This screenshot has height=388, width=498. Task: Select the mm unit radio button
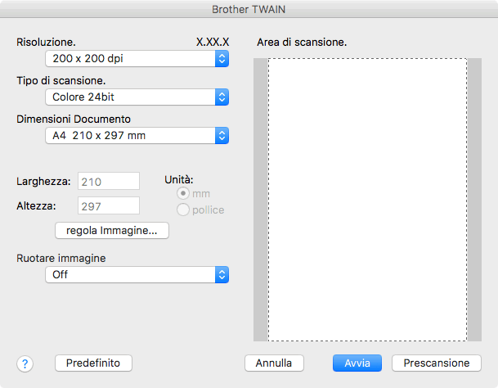[x=183, y=193]
